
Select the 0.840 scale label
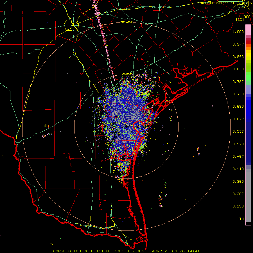click(x=238, y=69)
